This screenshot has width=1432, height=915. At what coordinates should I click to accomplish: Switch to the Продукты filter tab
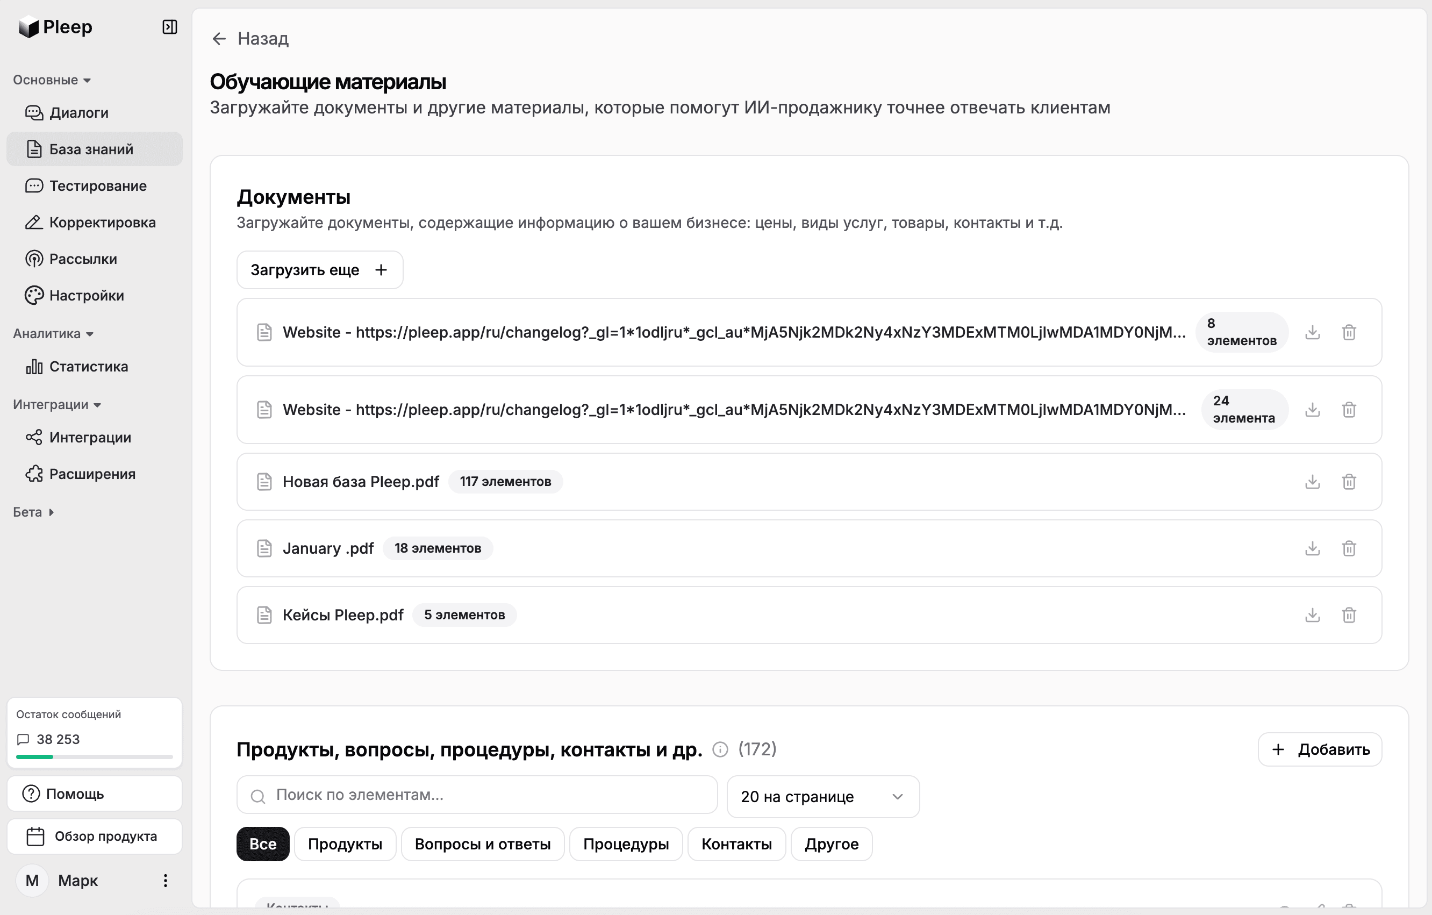coord(345,843)
